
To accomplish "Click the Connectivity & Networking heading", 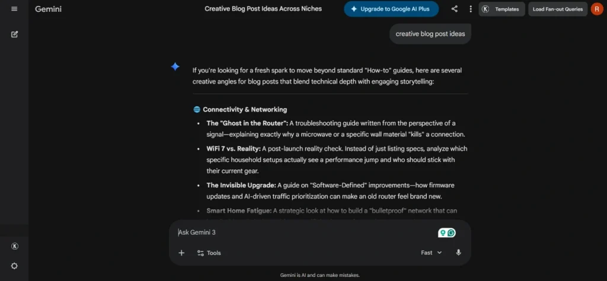I will coord(245,110).
